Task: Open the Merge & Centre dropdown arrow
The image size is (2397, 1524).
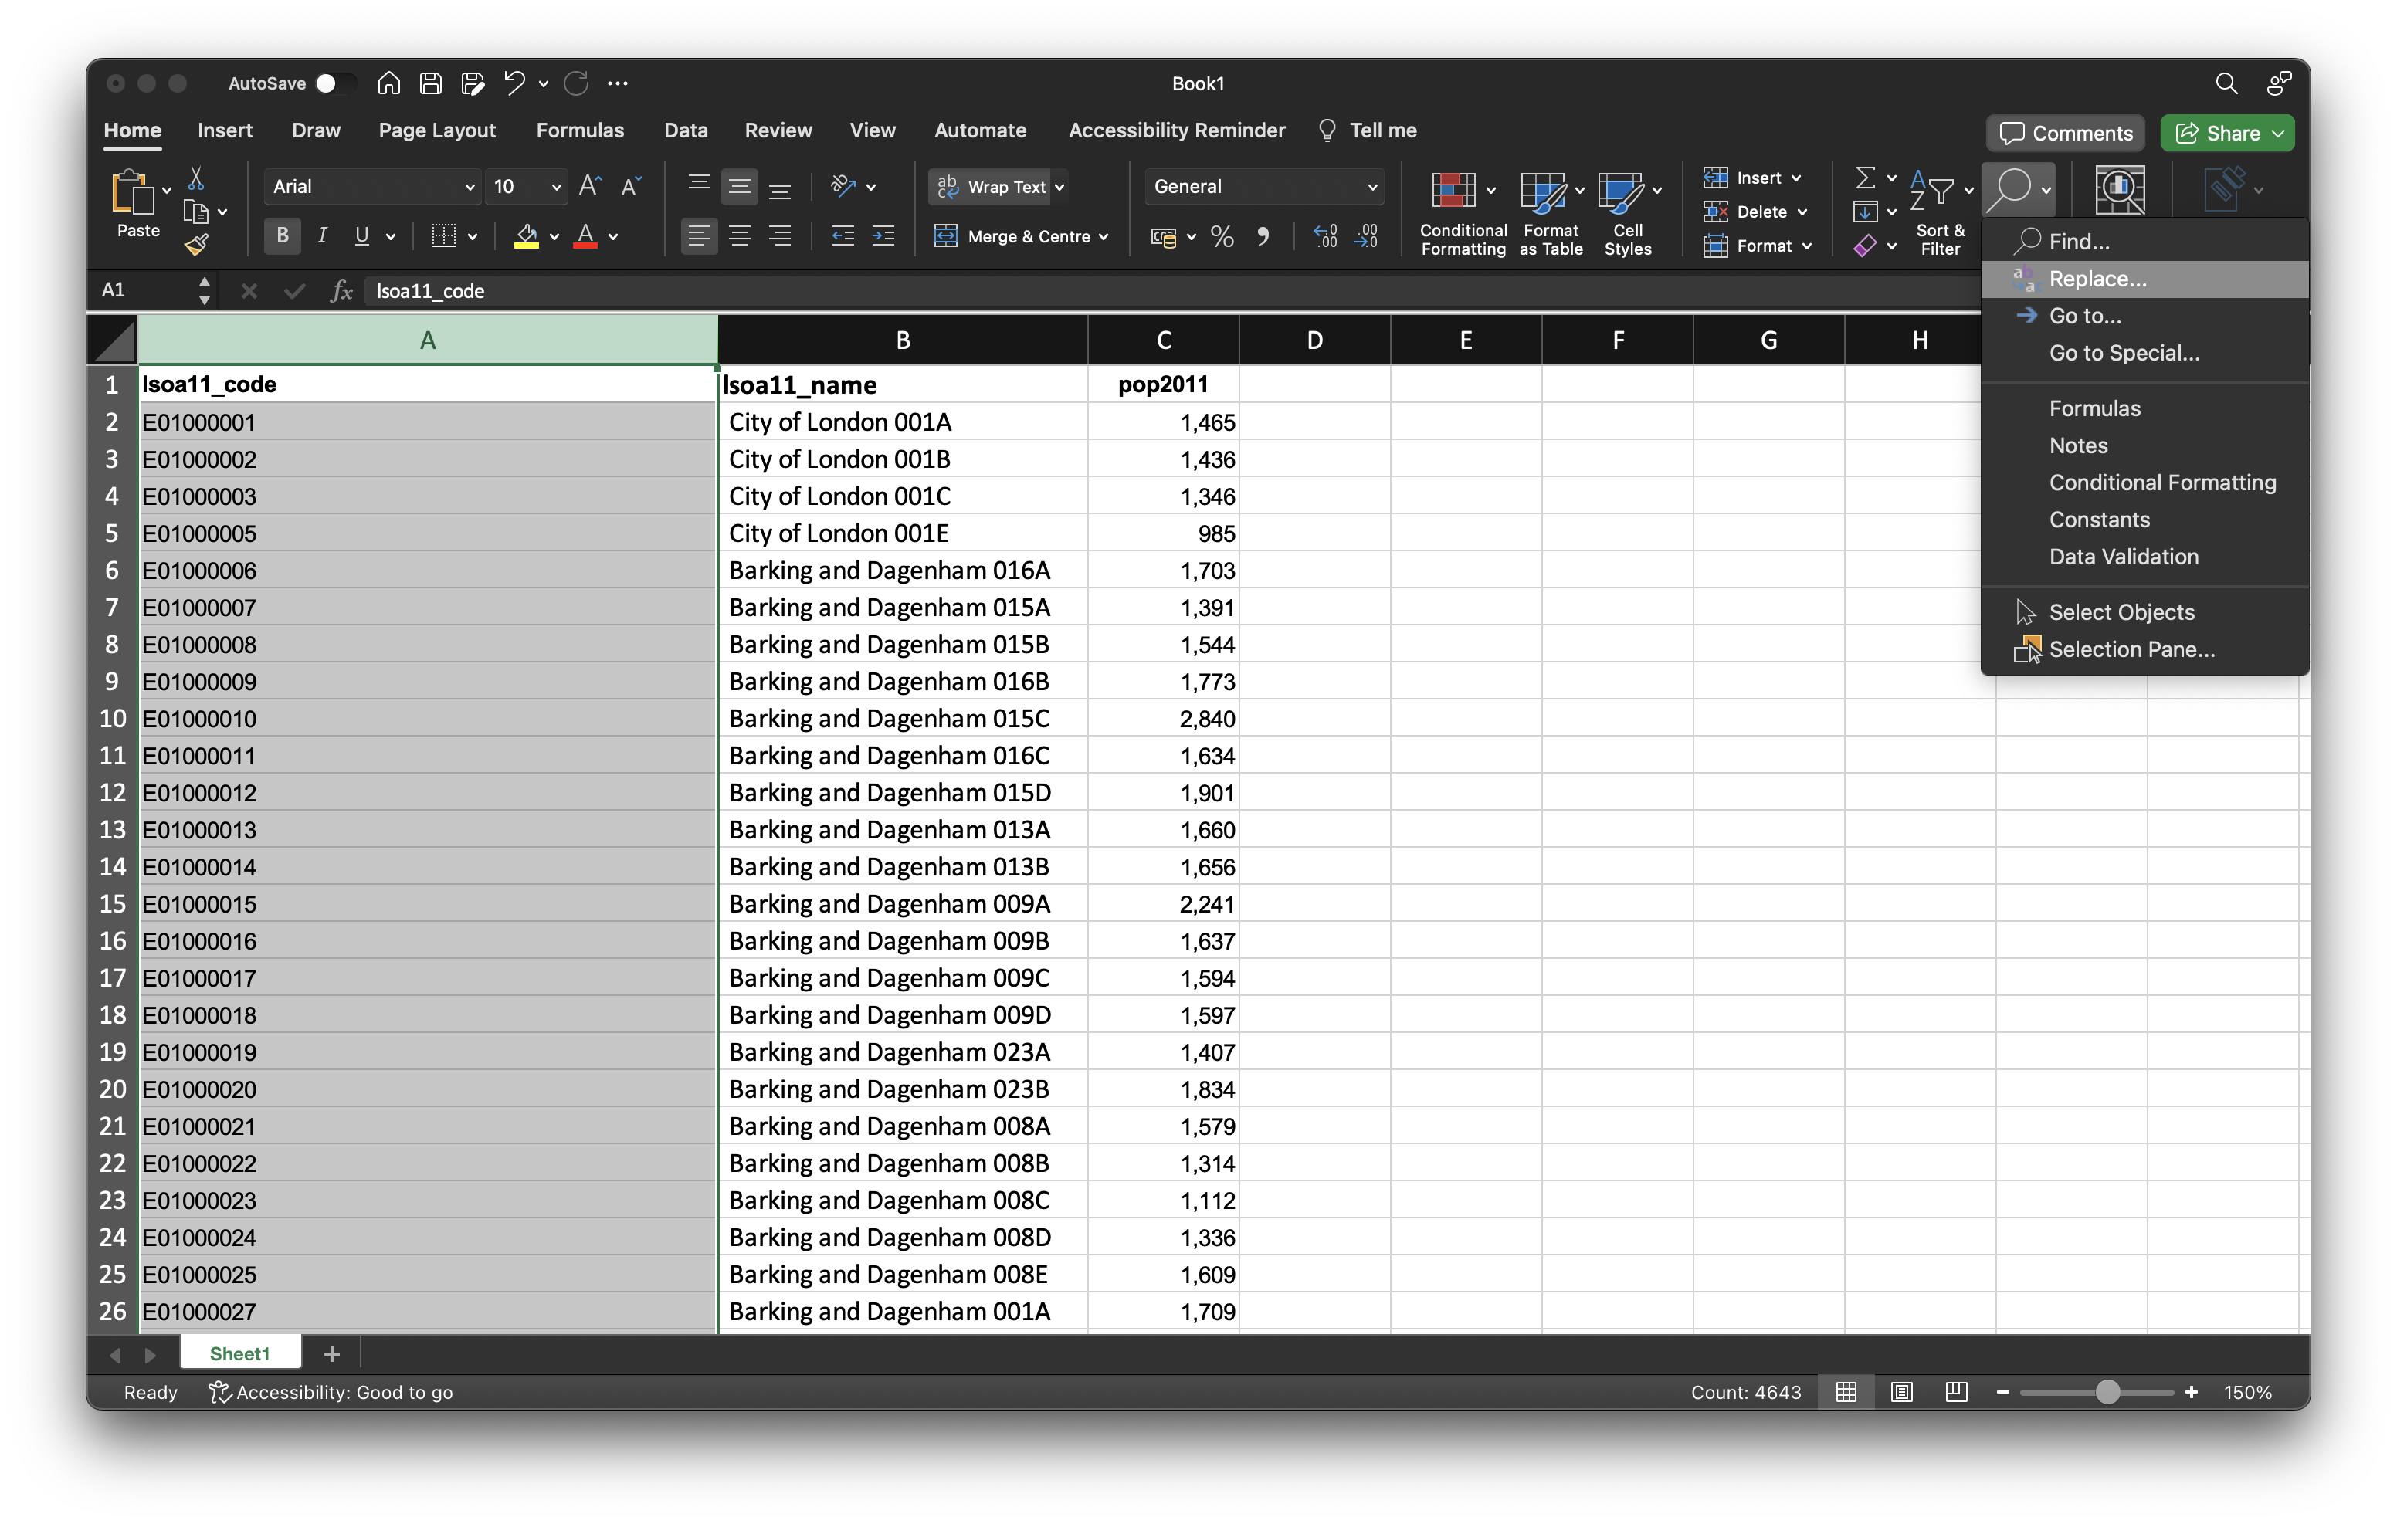Action: (x=1104, y=237)
